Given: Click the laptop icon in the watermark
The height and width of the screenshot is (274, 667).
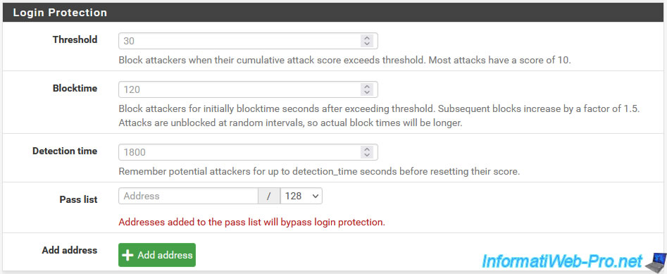Looking at the screenshot, I should [x=655, y=261].
